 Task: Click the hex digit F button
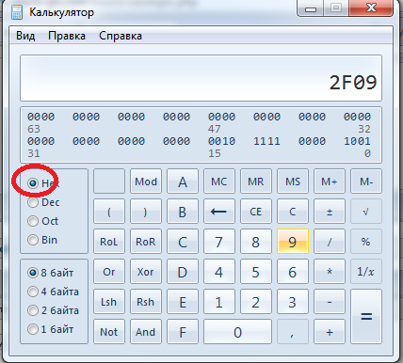pos(183,332)
